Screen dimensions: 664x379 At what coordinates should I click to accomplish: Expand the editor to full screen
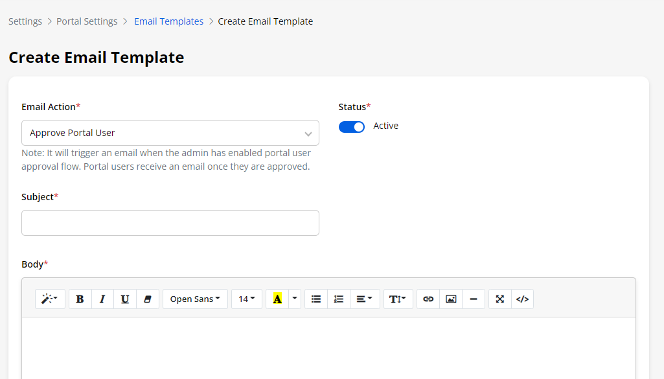tap(499, 299)
